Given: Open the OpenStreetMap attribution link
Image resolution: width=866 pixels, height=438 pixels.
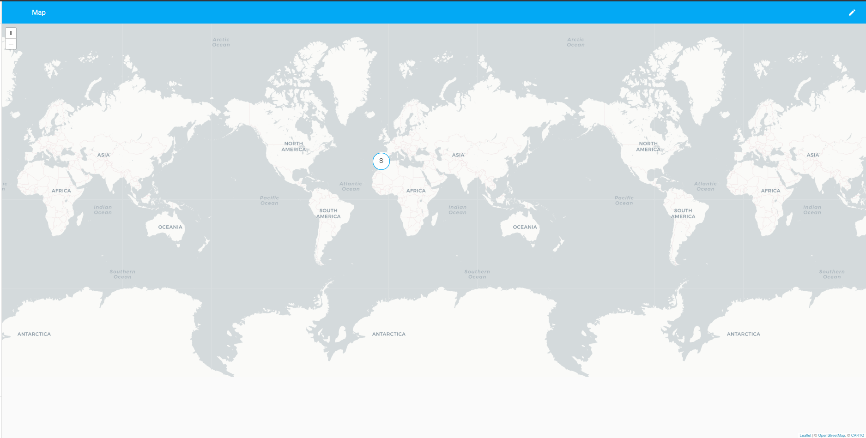Looking at the screenshot, I should tap(831, 435).
